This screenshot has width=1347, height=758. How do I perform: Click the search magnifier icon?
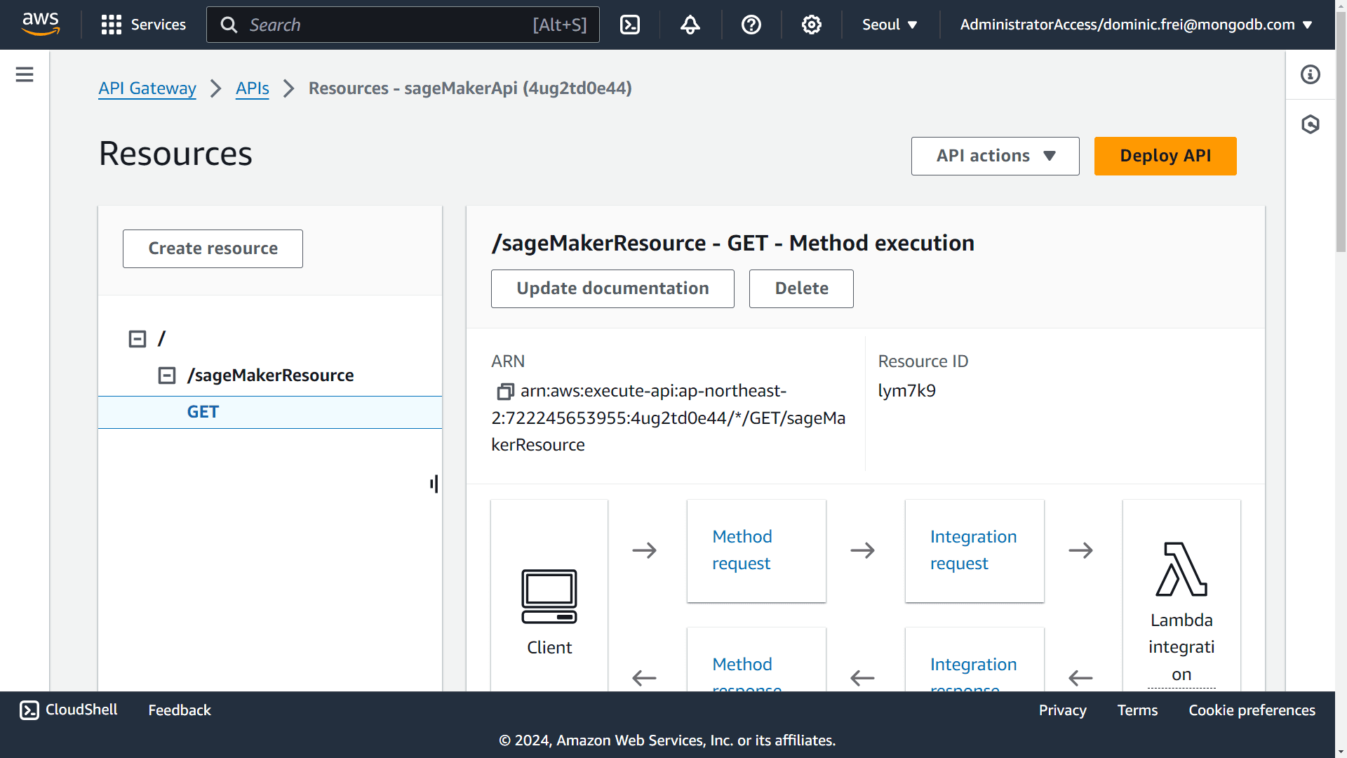tap(229, 25)
